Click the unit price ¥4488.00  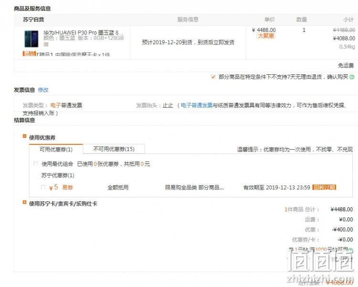pyautogui.click(x=263, y=30)
